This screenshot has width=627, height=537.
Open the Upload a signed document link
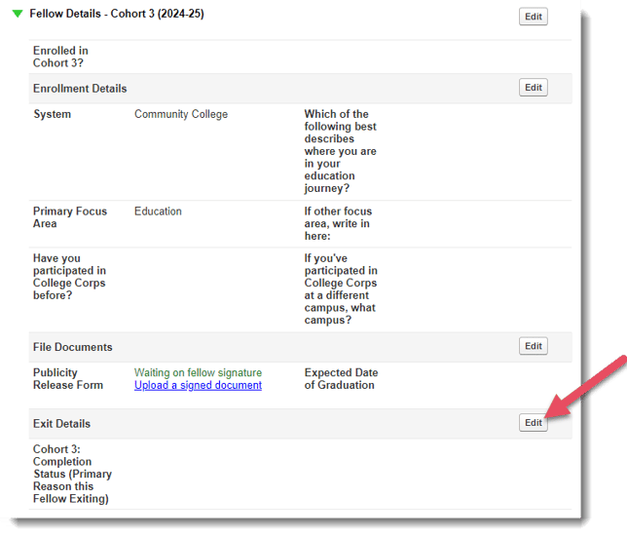(198, 385)
